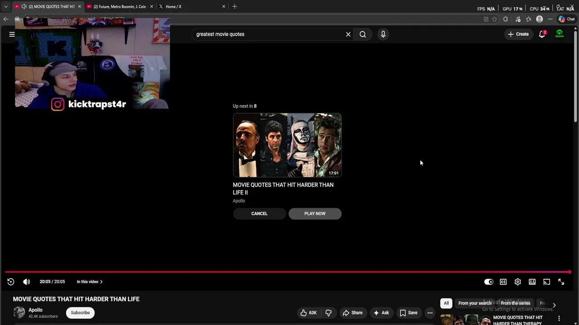Switch to the Home / X tab

192,6
